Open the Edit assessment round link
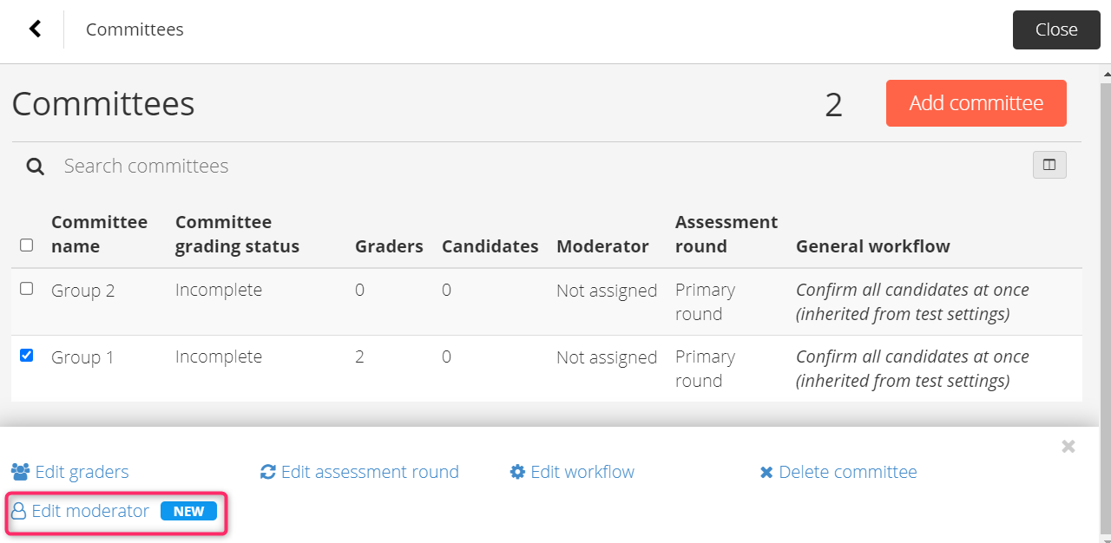 [370, 472]
